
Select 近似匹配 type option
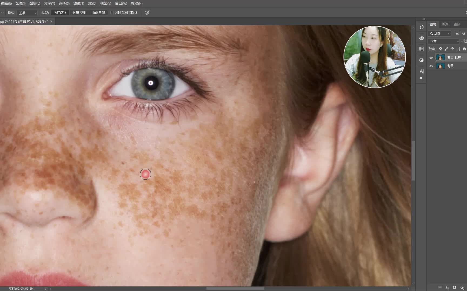point(98,13)
